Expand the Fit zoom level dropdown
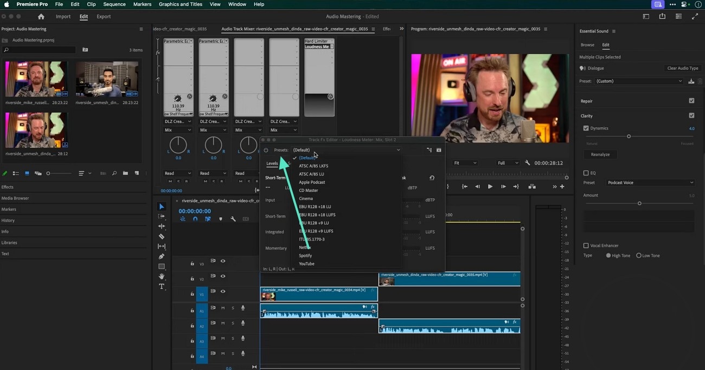Image resolution: width=705 pixels, height=370 pixels. (x=465, y=163)
